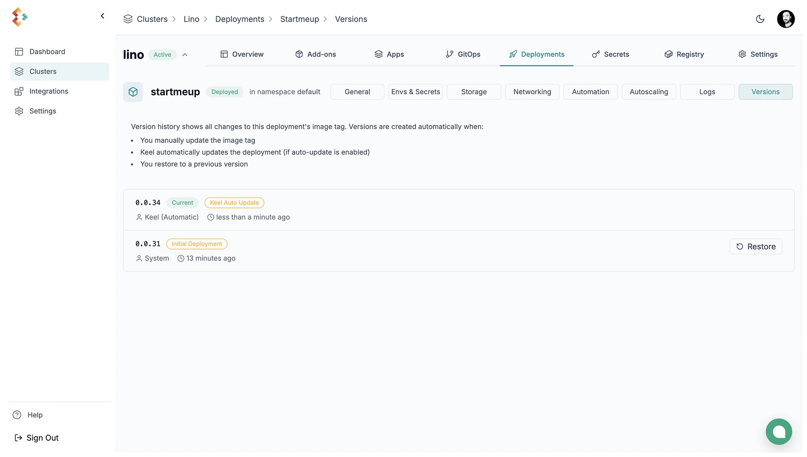Open the Envs & Secrets section
The height and width of the screenshot is (457, 807).
pyautogui.click(x=415, y=92)
